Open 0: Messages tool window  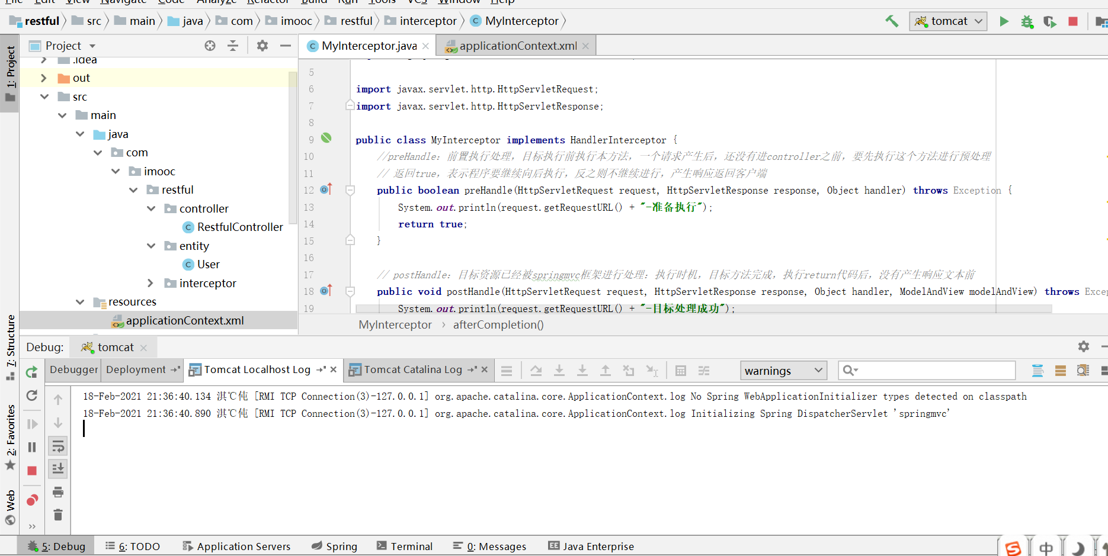489,546
